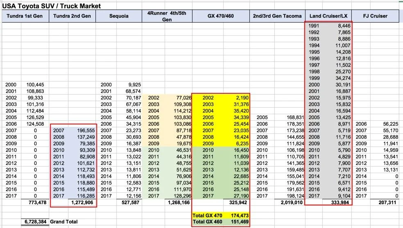Select the '2nd/3rd Gen Tacoma' header
The height and width of the screenshot is (228, 403).
277,16
